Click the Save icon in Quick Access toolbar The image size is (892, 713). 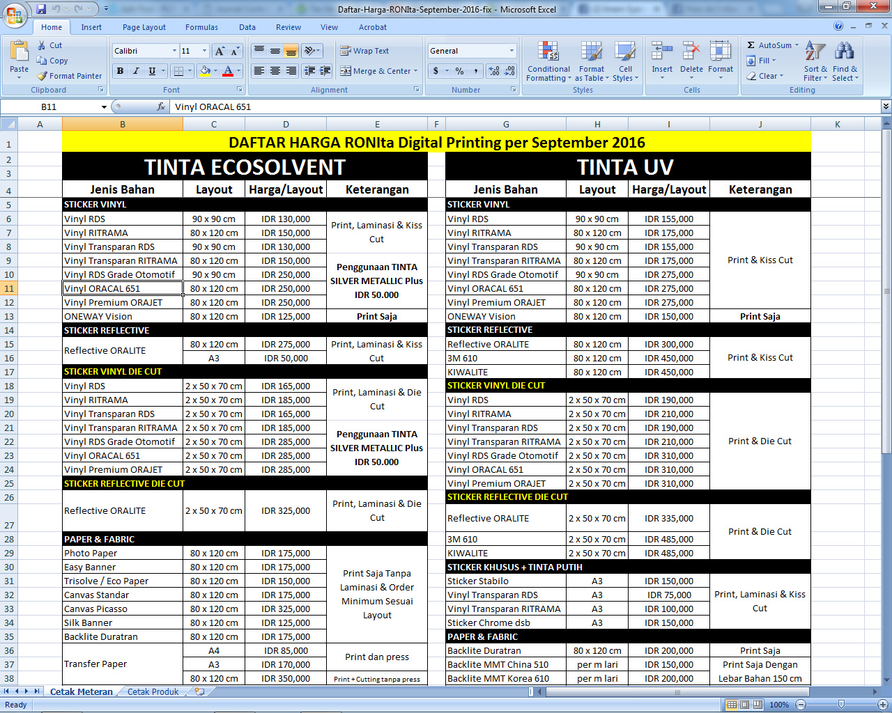point(41,9)
